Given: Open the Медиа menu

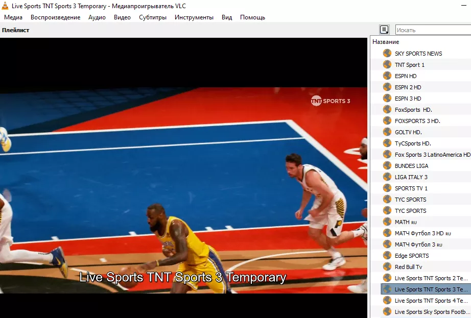Looking at the screenshot, I should [13, 17].
